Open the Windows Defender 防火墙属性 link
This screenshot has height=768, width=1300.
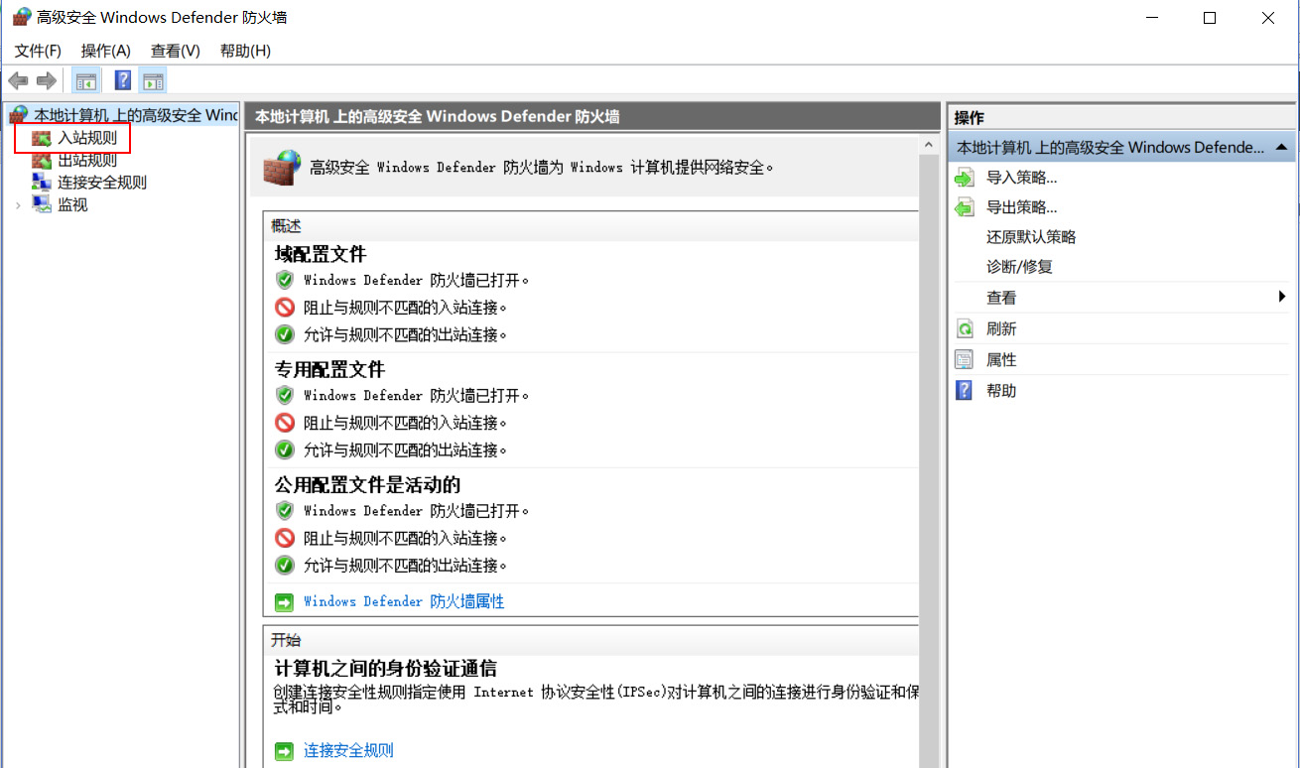(404, 601)
